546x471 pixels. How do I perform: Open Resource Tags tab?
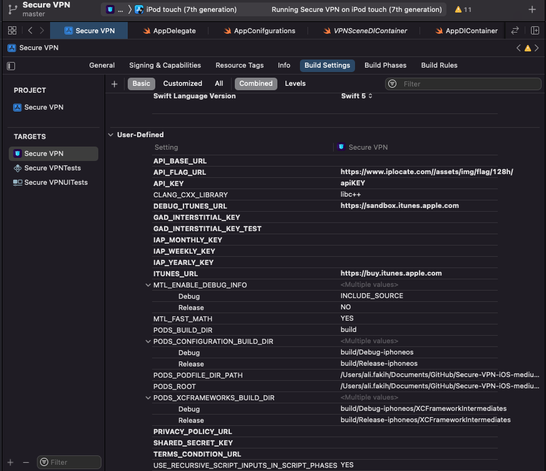pos(239,65)
